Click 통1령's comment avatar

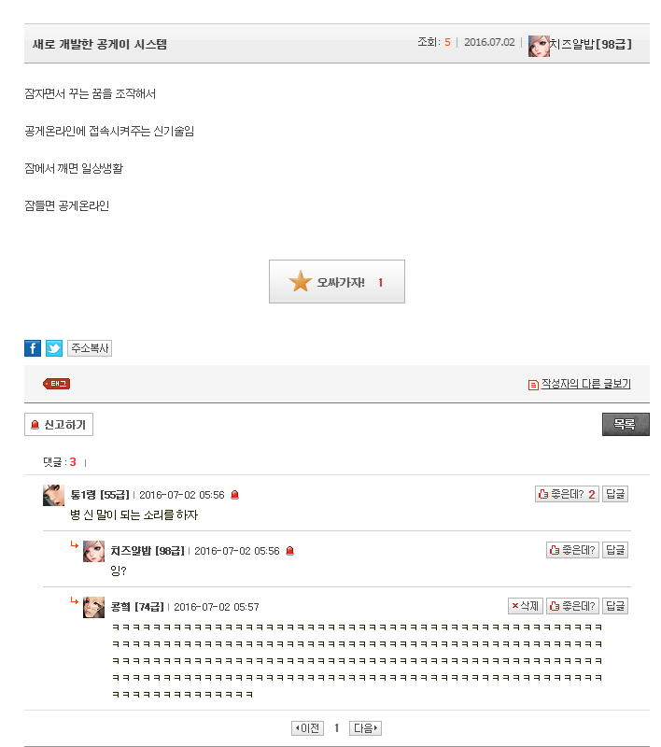(x=53, y=496)
